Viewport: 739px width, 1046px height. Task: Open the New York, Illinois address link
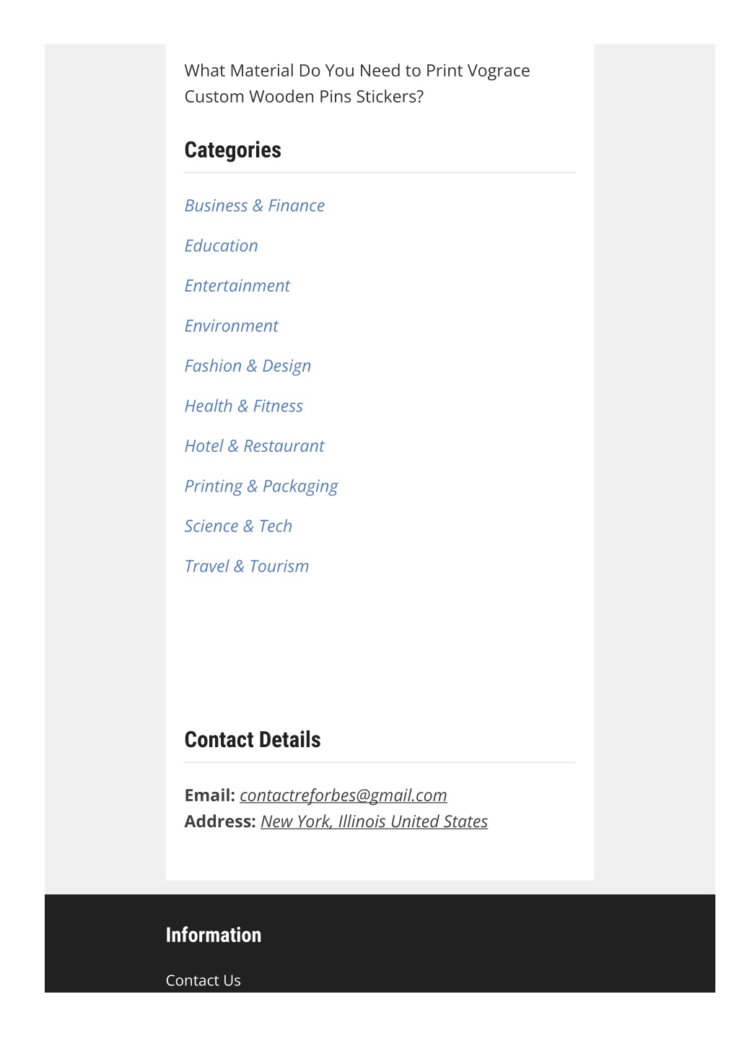point(375,821)
